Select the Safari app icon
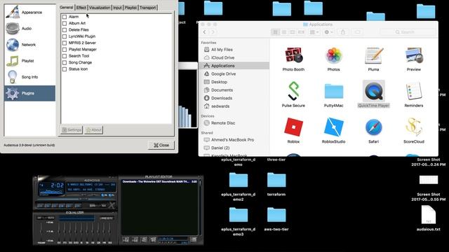 [374, 127]
